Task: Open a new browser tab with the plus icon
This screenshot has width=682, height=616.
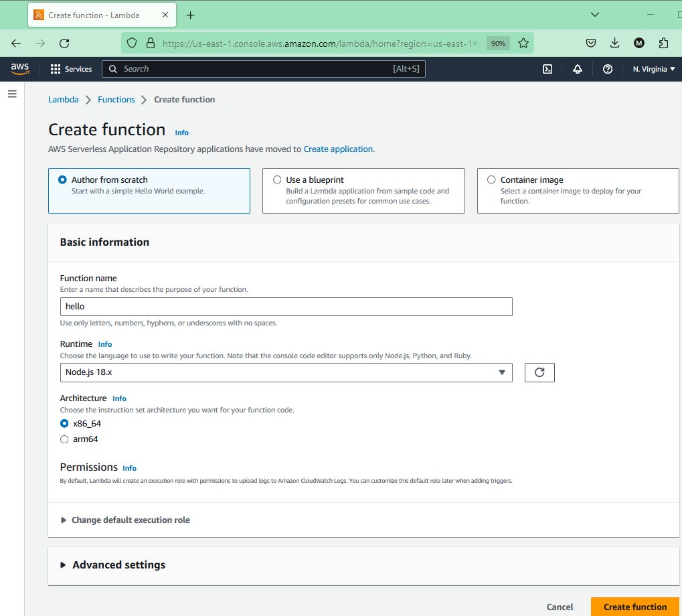Action: [191, 15]
